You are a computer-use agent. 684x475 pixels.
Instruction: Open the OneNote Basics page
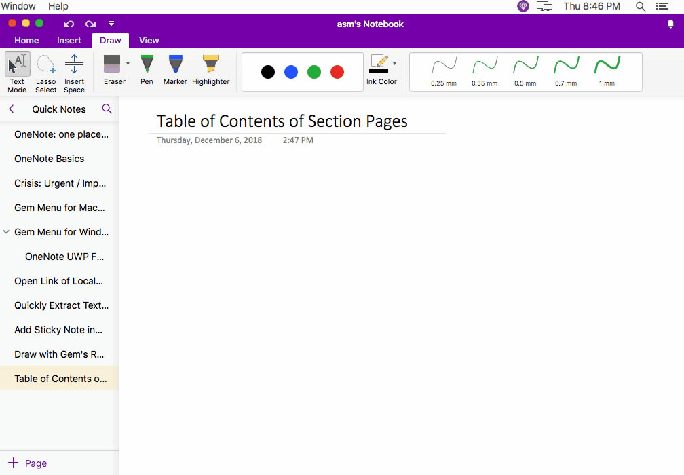pos(49,159)
